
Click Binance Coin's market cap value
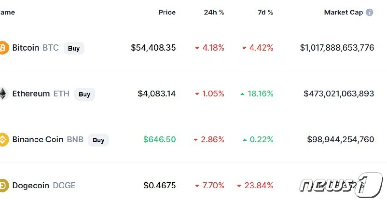coord(341,140)
